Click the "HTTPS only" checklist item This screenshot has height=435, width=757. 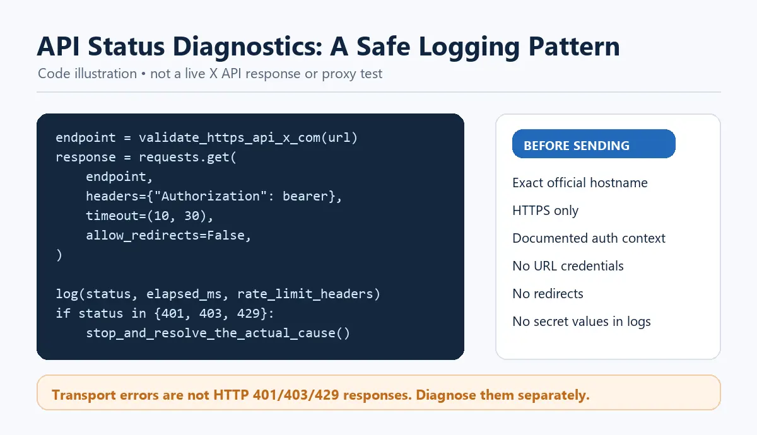tap(545, 211)
